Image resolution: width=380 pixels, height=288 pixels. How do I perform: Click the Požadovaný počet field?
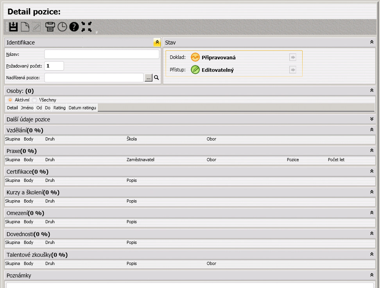tap(54, 66)
